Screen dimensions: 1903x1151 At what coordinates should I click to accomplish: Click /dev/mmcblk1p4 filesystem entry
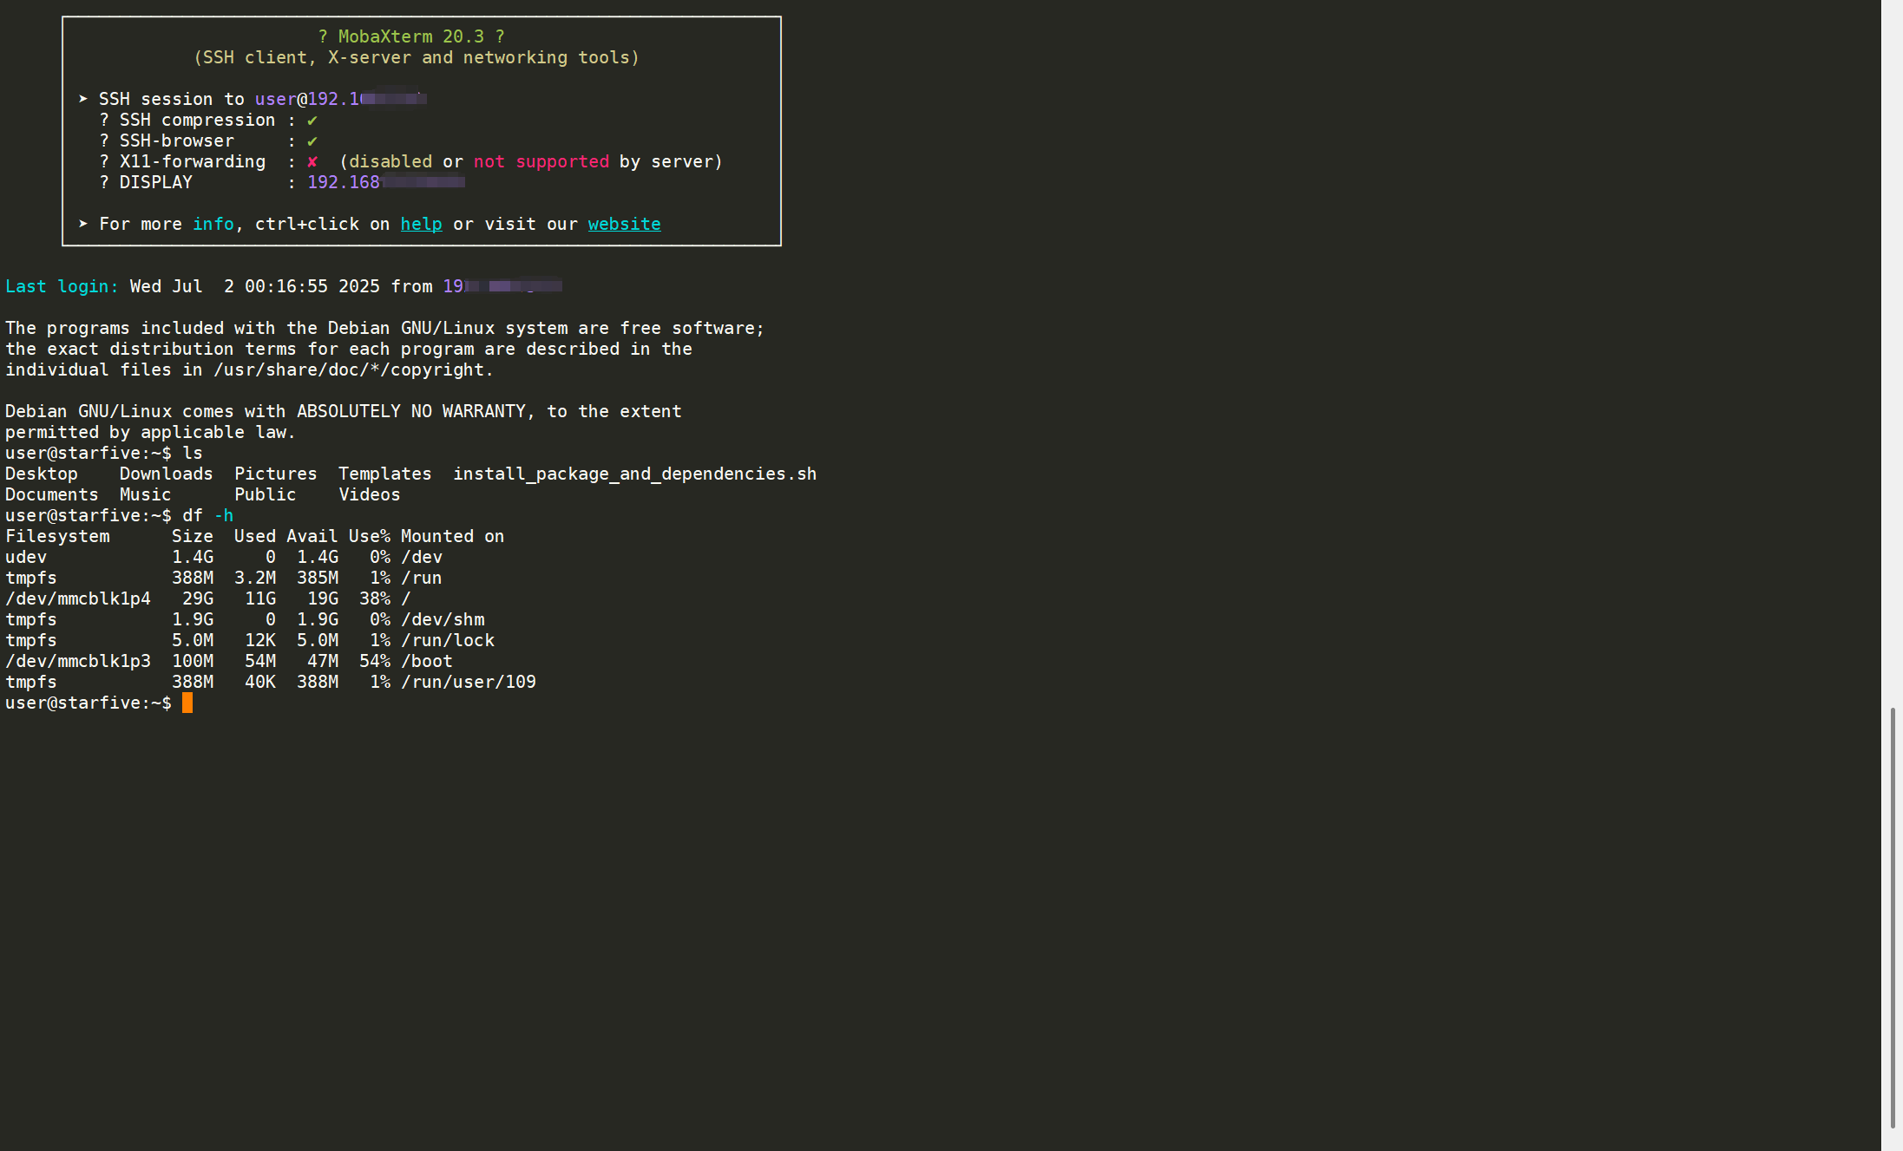[x=78, y=598]
